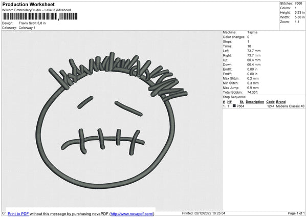Select the Machine value 'Tajima'
The image size is (307, 217).
tap(252, 32)
